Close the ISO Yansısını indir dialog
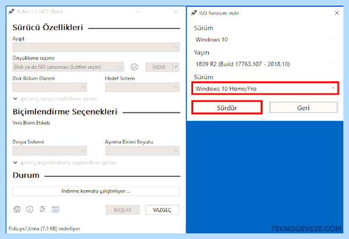 tap(337, 13)
